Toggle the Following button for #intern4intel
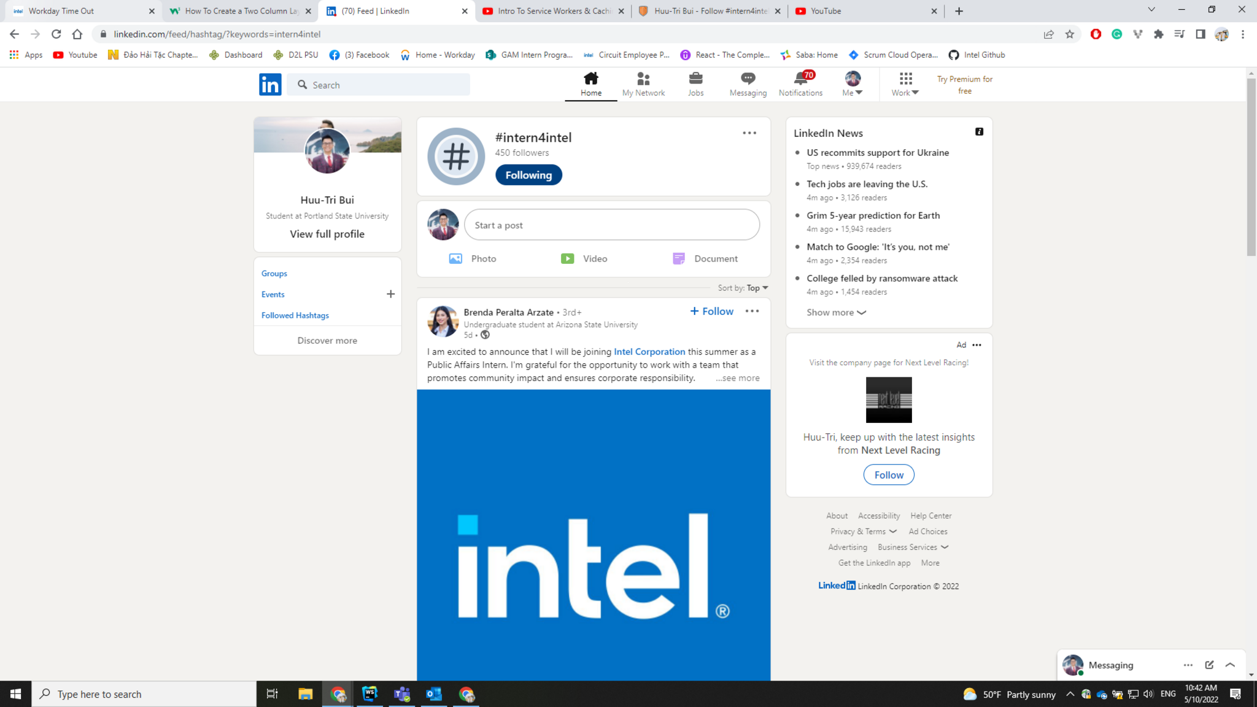Screen dimensions: 1257x707 click(x=528, y=175)
